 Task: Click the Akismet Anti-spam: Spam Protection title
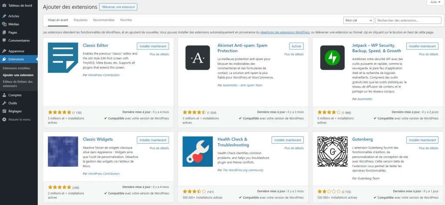tap(242, 48)
